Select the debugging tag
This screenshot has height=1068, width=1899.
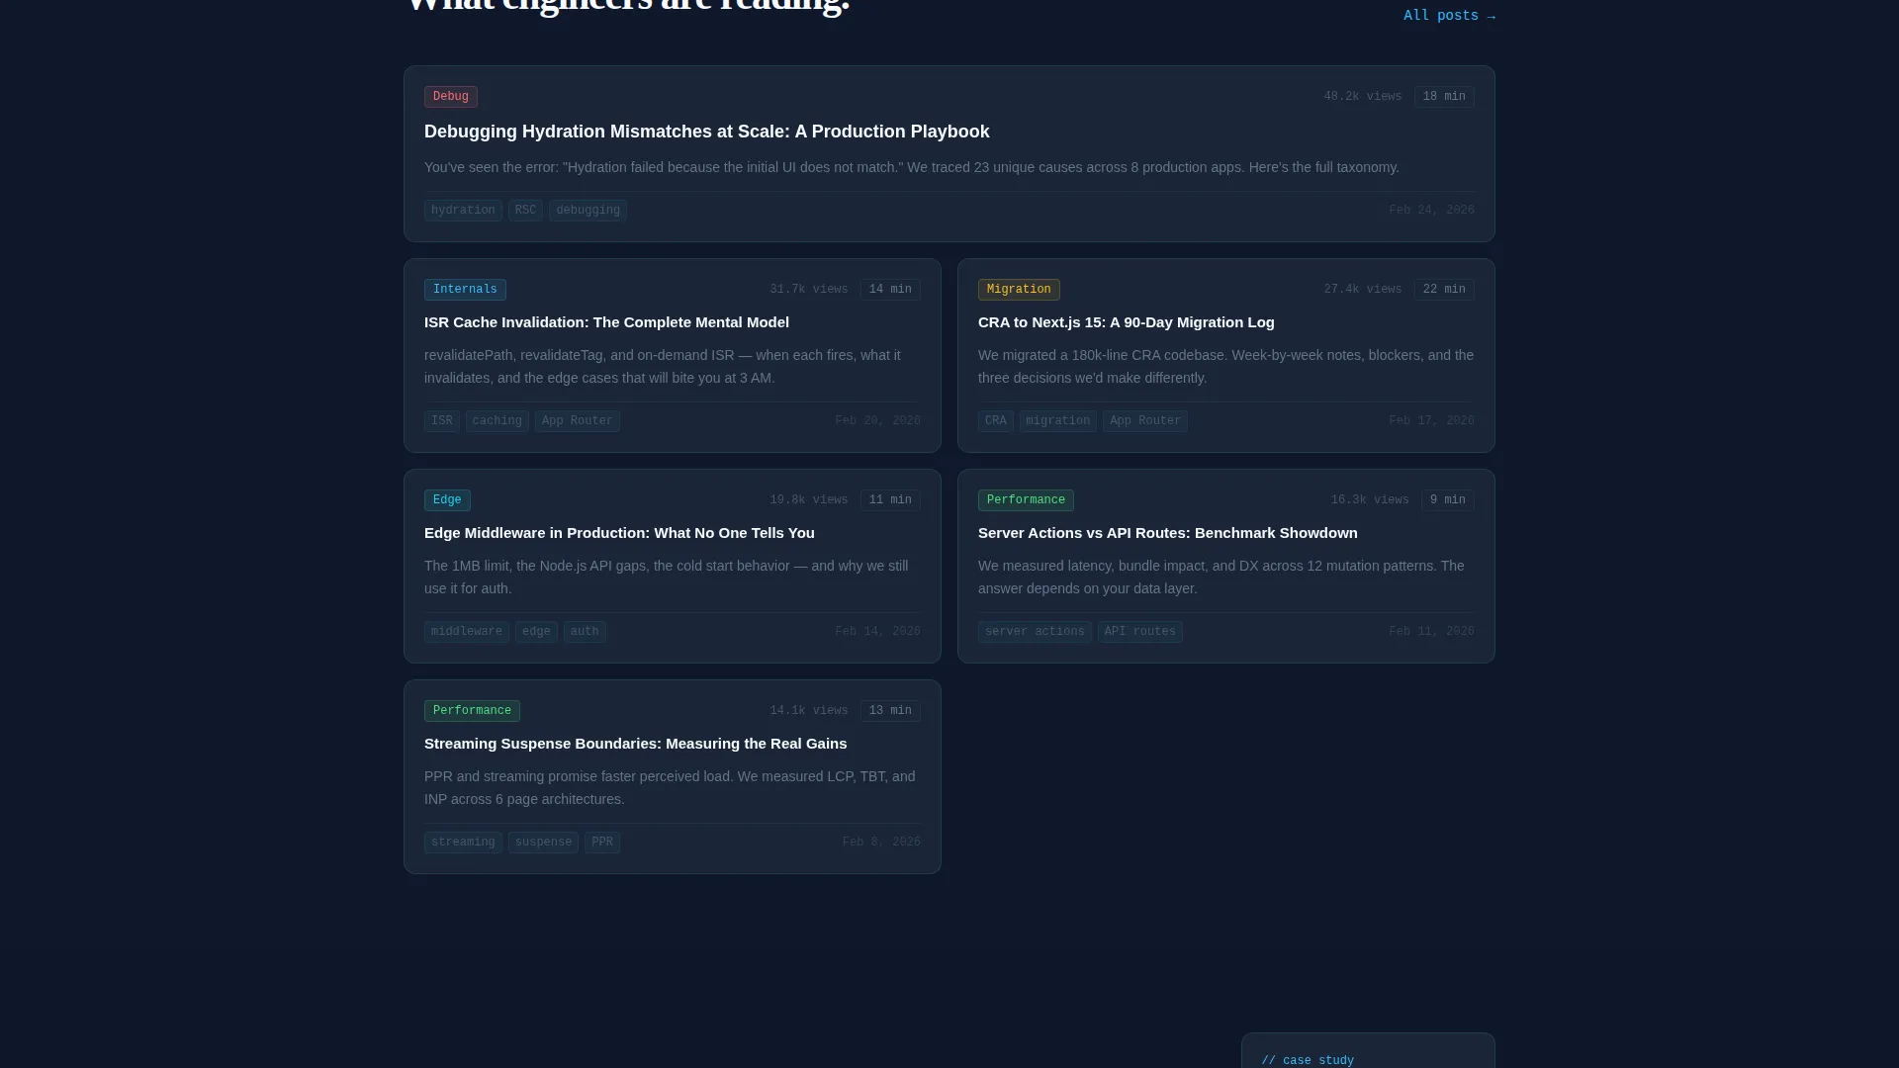[588, 211]
